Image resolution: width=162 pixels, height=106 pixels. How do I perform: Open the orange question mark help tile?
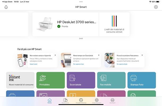(81, 94)
